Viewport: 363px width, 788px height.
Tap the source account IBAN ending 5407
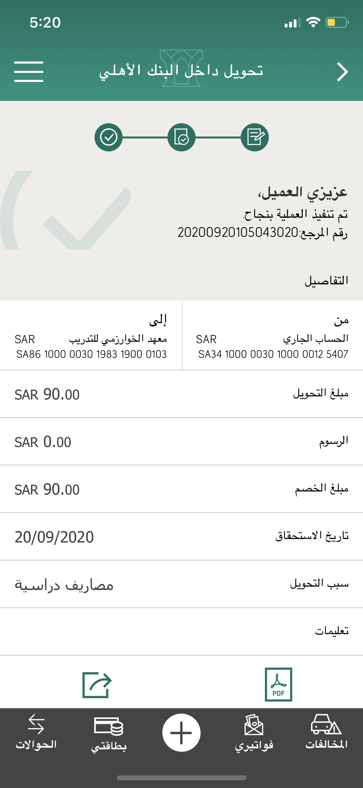point(273,354)
